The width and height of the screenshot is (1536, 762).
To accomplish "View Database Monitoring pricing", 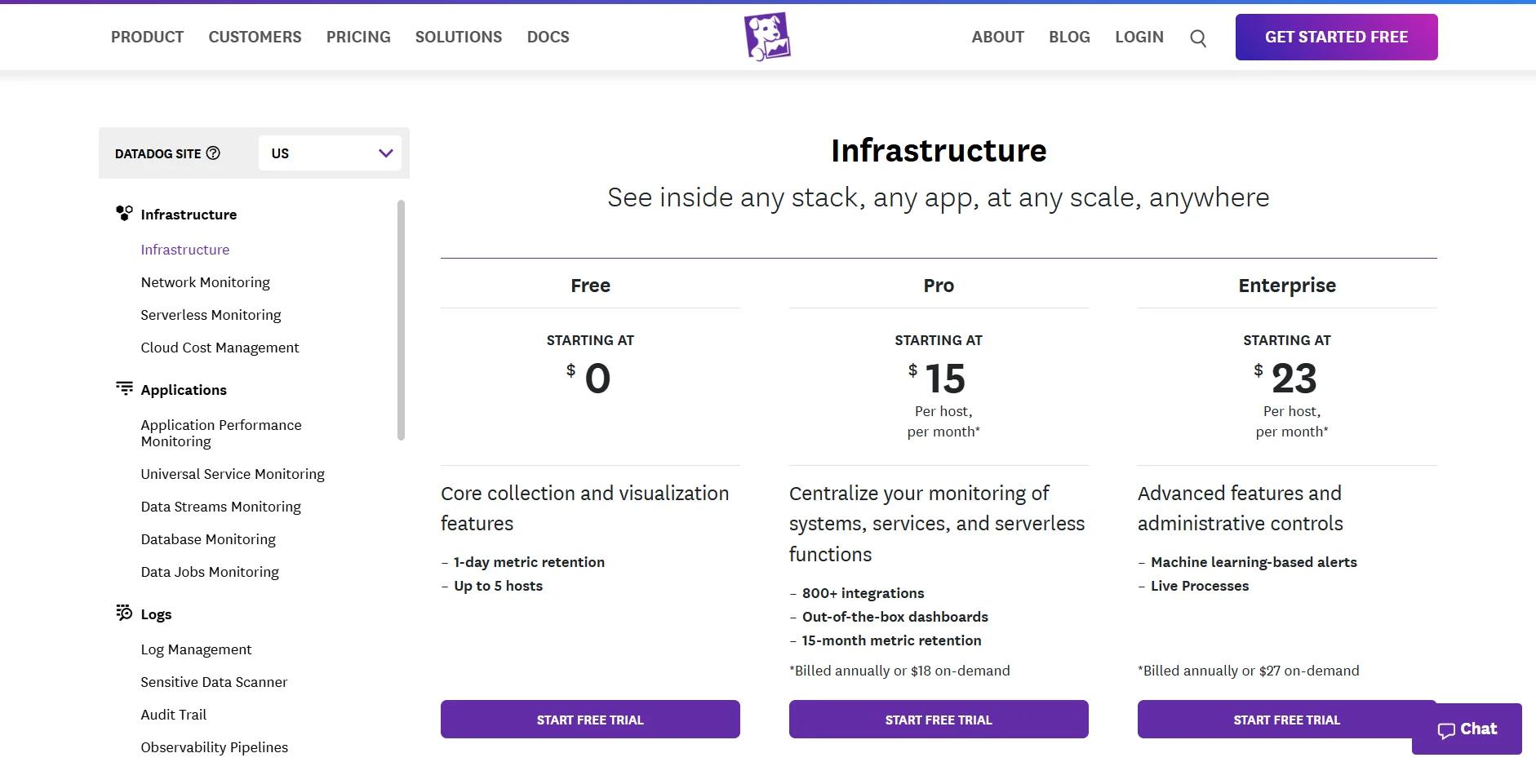I will point(208,539).
